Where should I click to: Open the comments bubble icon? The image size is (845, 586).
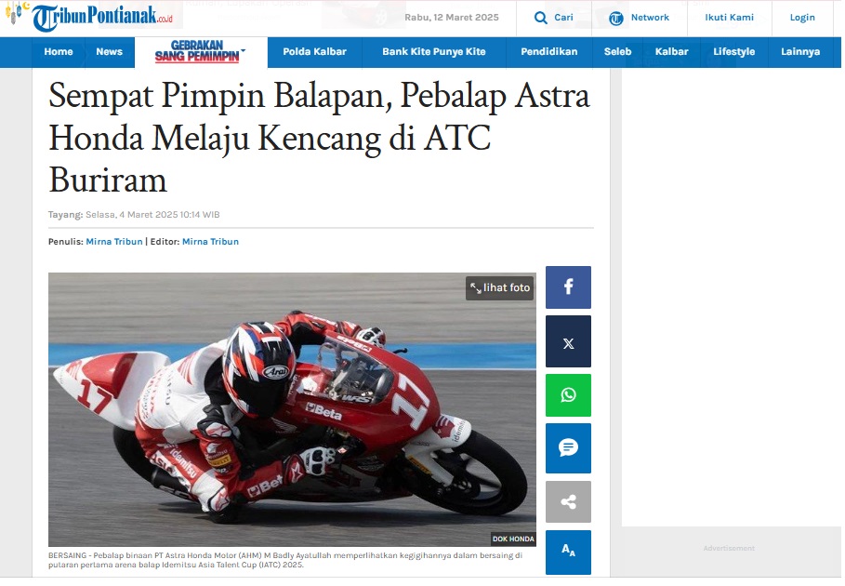coord(568,448)
